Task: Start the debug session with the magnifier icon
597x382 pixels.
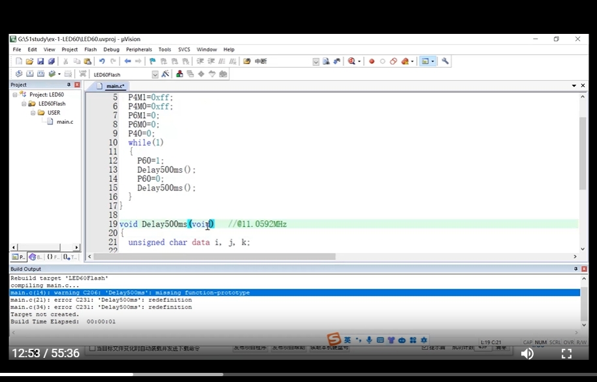Action: [351, 61]
